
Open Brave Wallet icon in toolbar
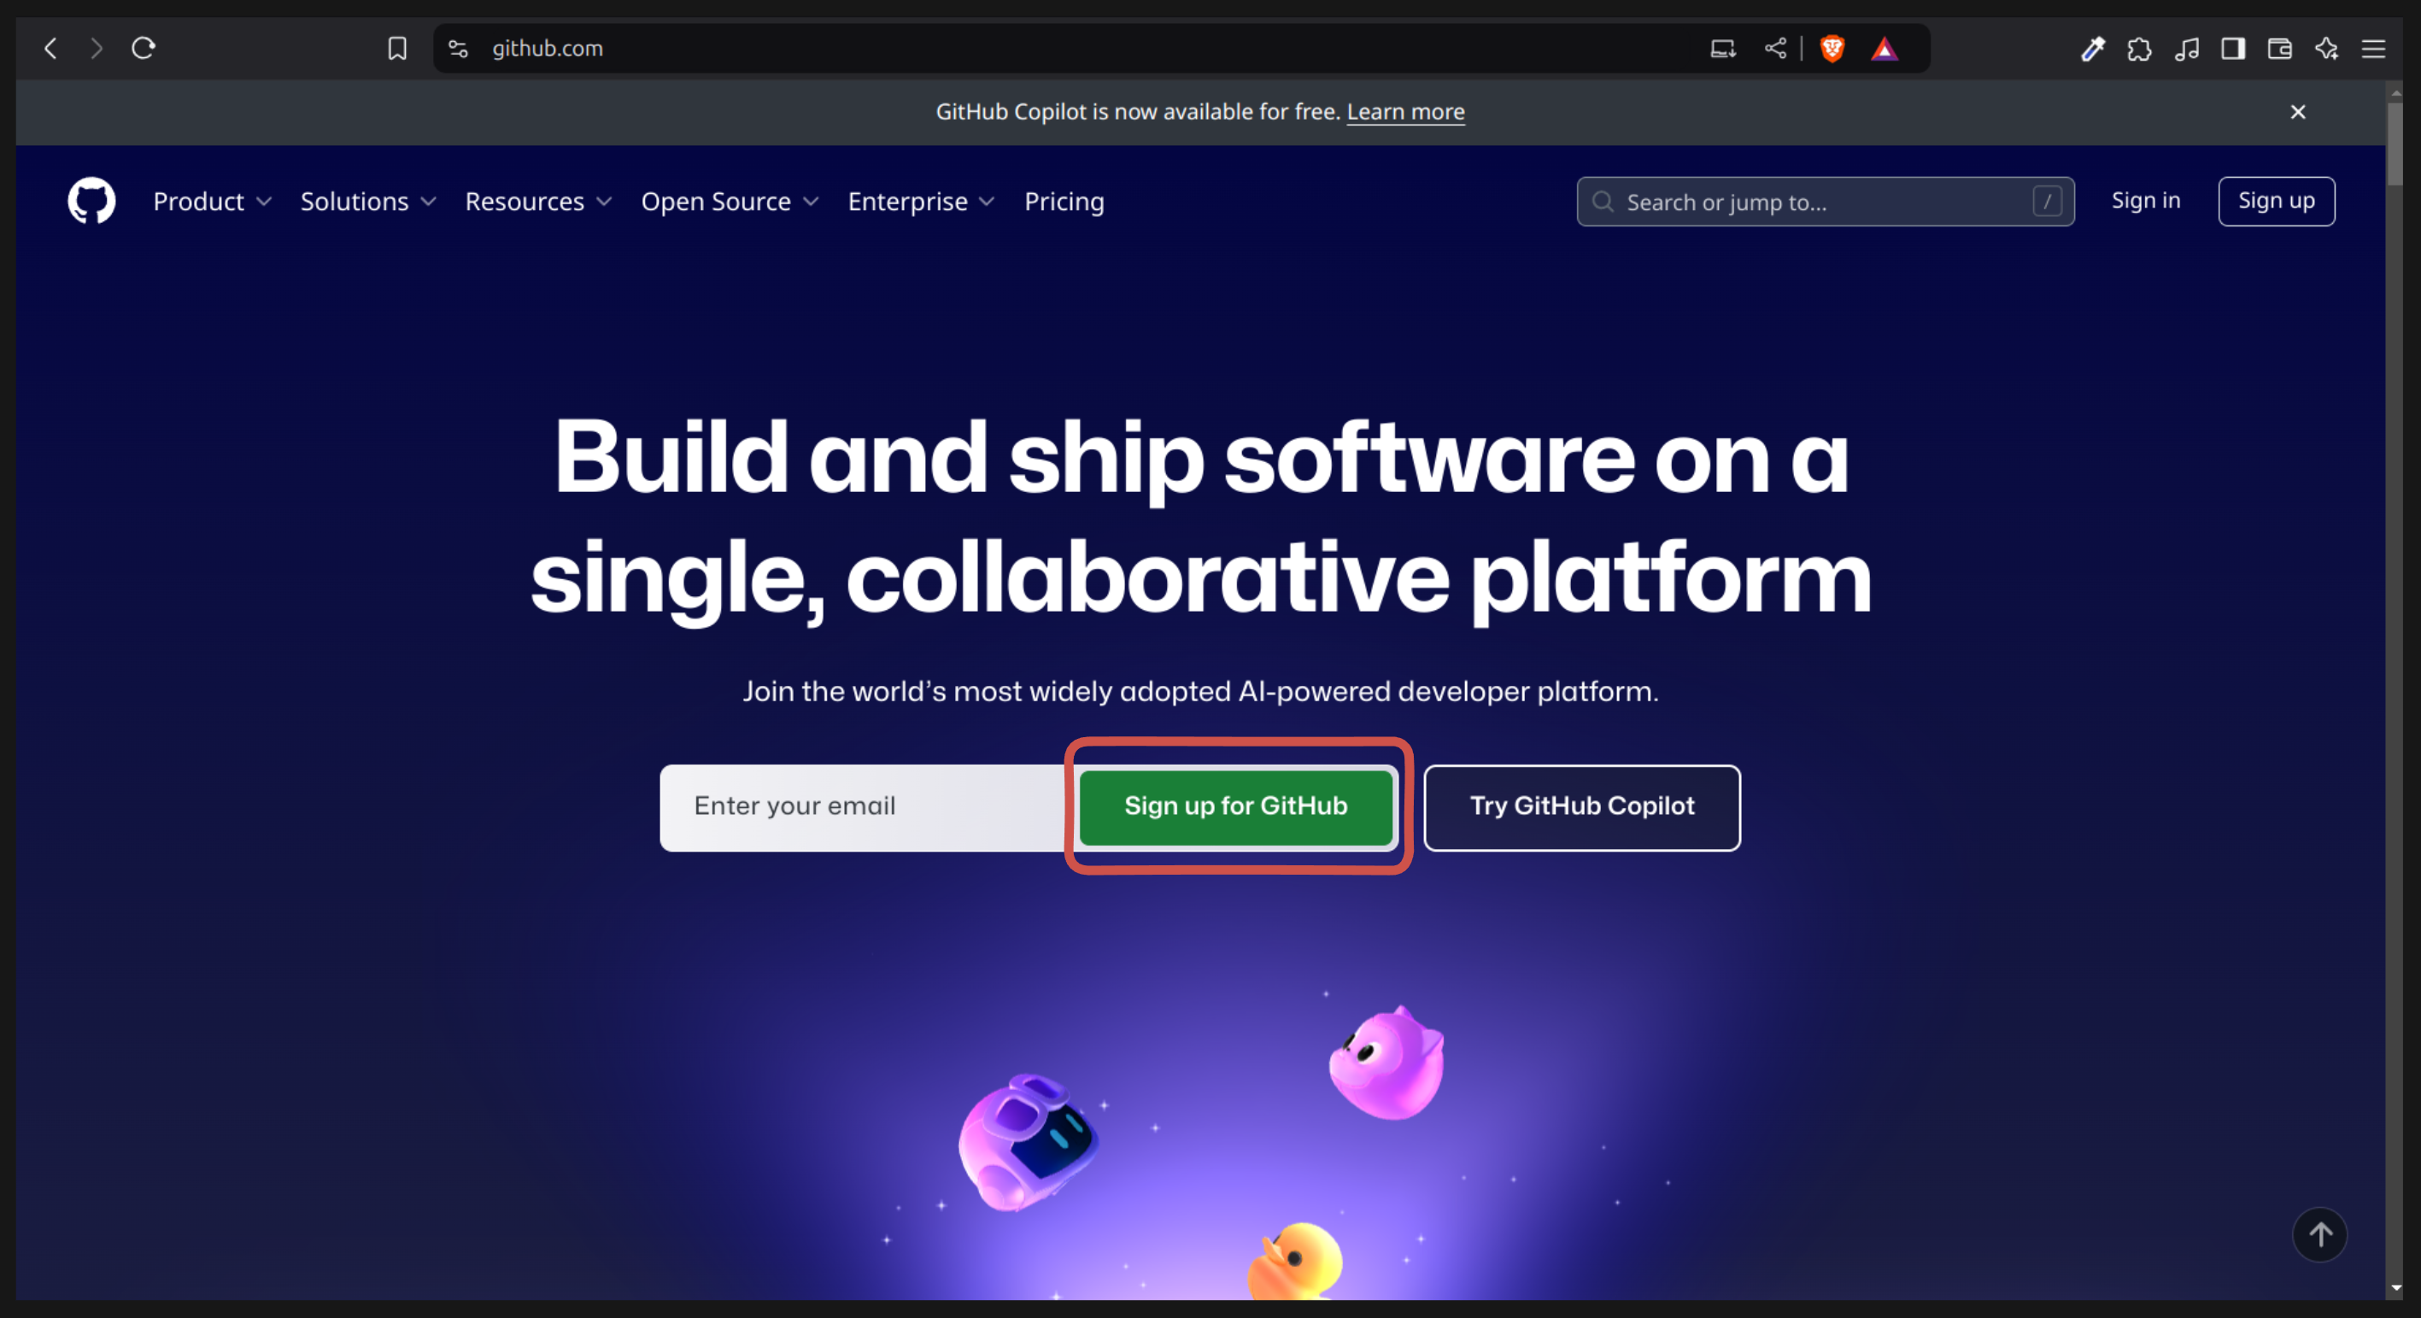tap(2280, 49)
